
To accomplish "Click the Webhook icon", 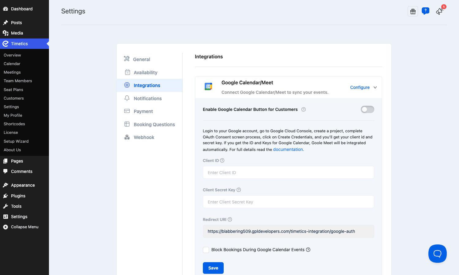I will [127, 137].
